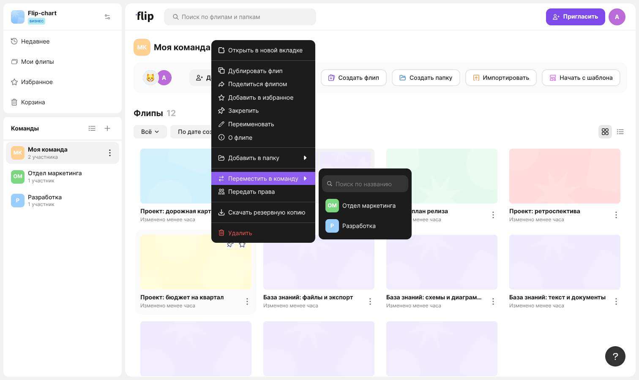The height and width of the screenshot is (380, 639).
Task: Add a new team with plus icon
Action: coord(107,128)
